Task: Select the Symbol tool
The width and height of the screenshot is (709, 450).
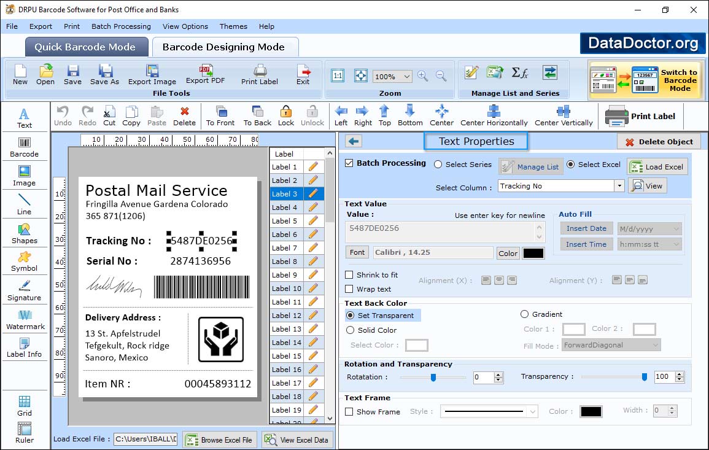Action: (x=25, y=262)
